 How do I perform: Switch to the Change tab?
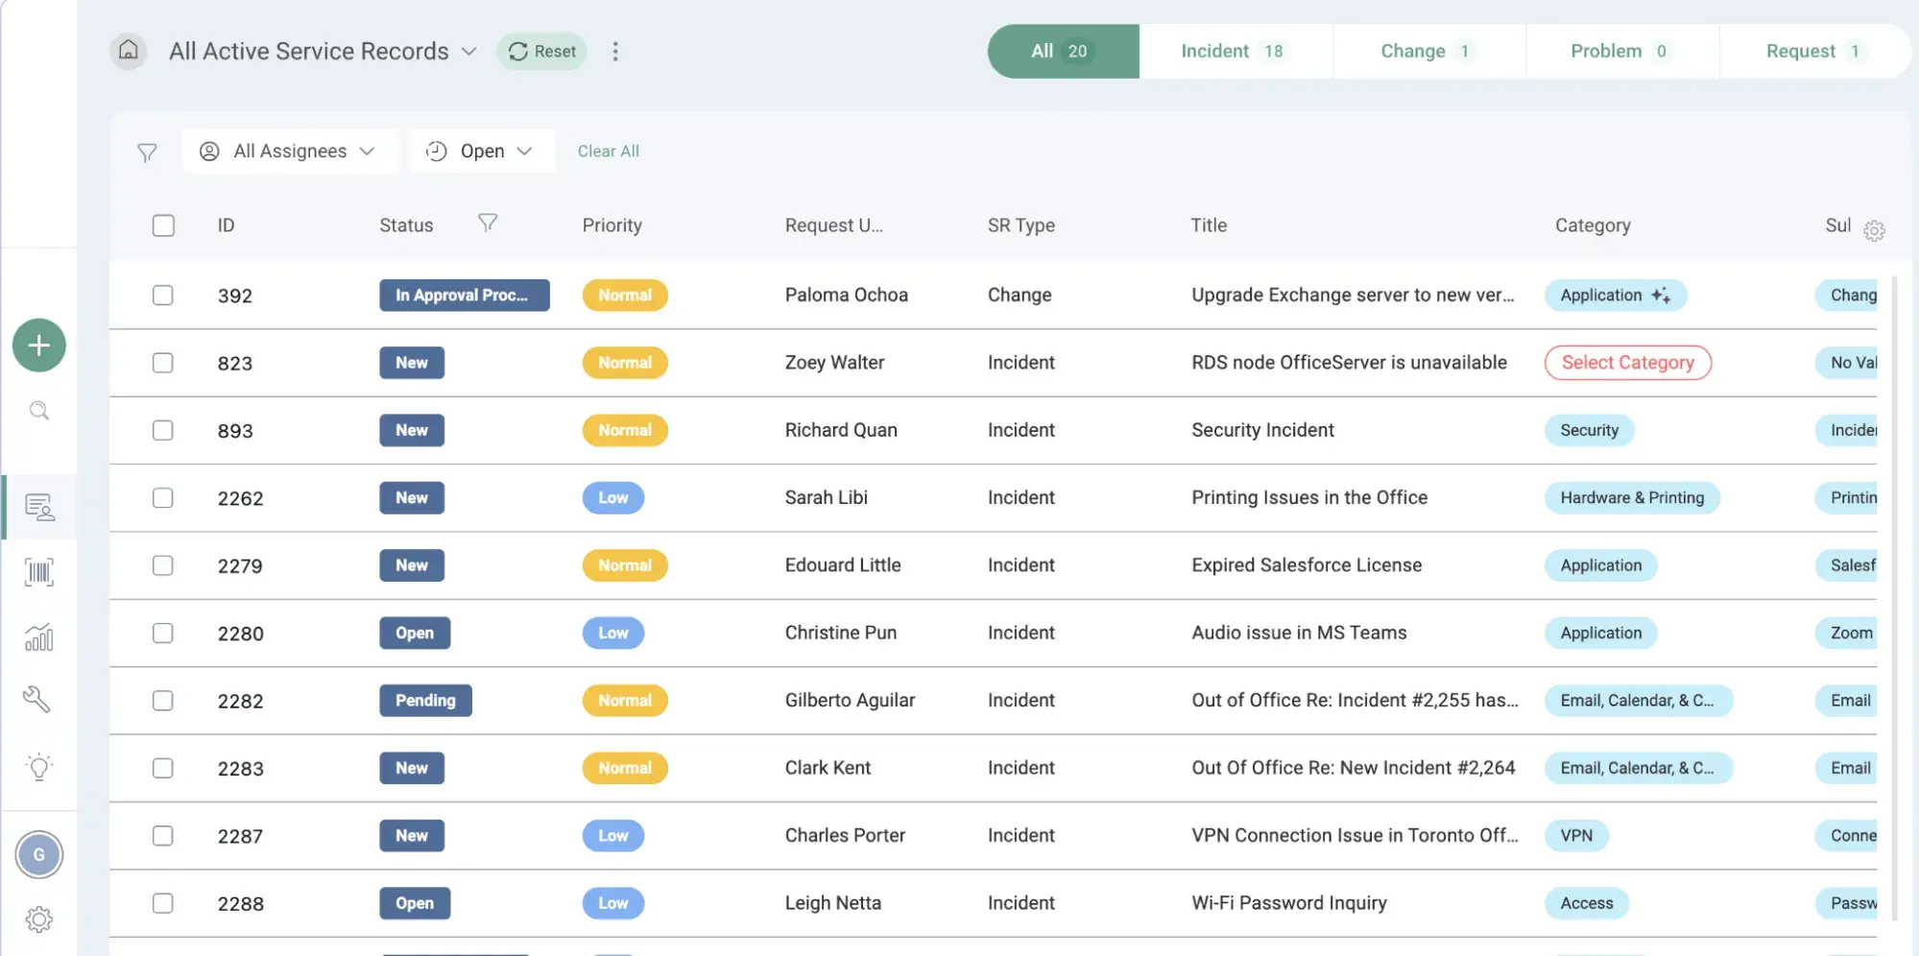1427,52
